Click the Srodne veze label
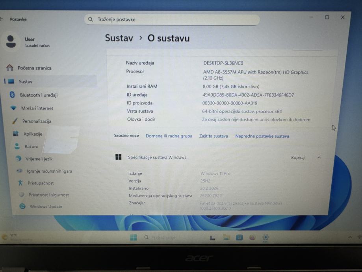The width and height of the screenshot is (362, 272). (x=126, y=136)
